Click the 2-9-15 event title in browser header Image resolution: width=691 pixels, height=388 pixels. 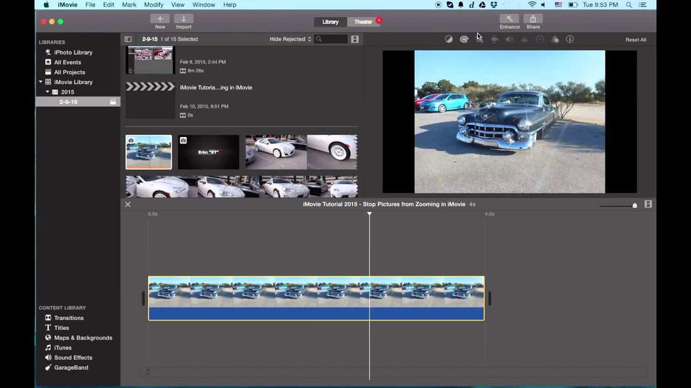click(x=150, y=39)
